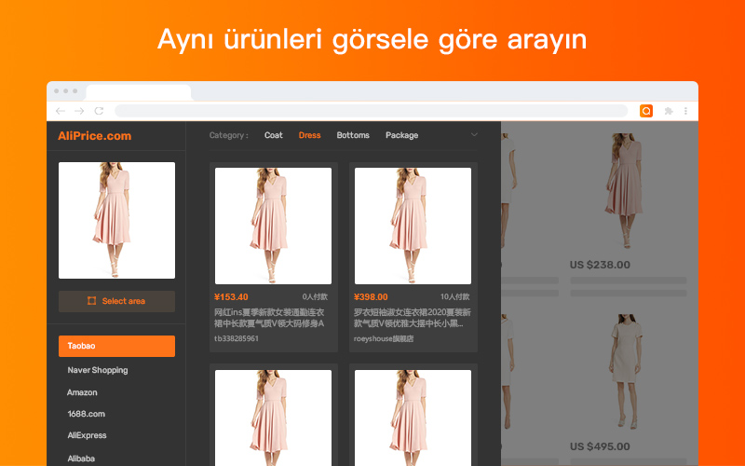Click the browser forward arrow
The image size is (745, 466).
(79, 111)
